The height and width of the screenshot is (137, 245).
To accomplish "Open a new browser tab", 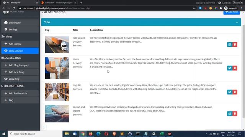I will tap(81, 3).
